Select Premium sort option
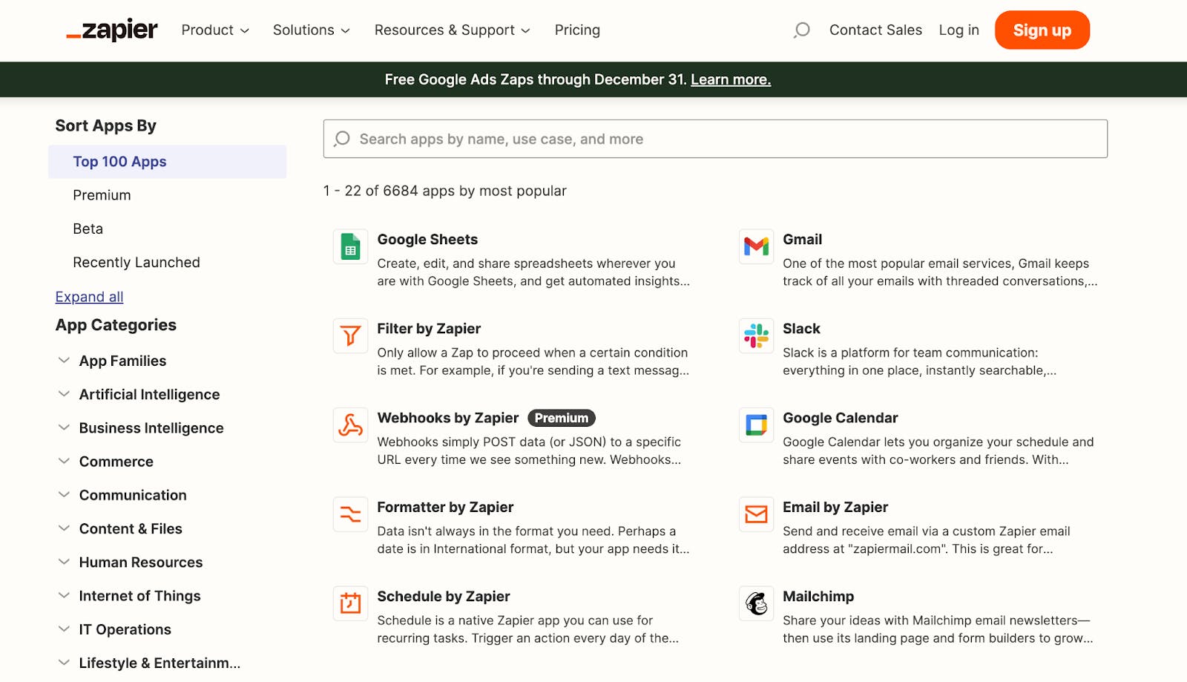This screenshot has height=682, width=1187. (102, 195)
